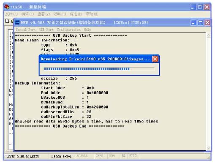215x163 pixels.
Task: Click the 'bCheckBad : 1' line
Action: point(65,102)
